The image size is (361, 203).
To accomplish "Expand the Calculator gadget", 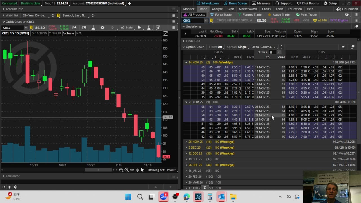I will 3,176.
